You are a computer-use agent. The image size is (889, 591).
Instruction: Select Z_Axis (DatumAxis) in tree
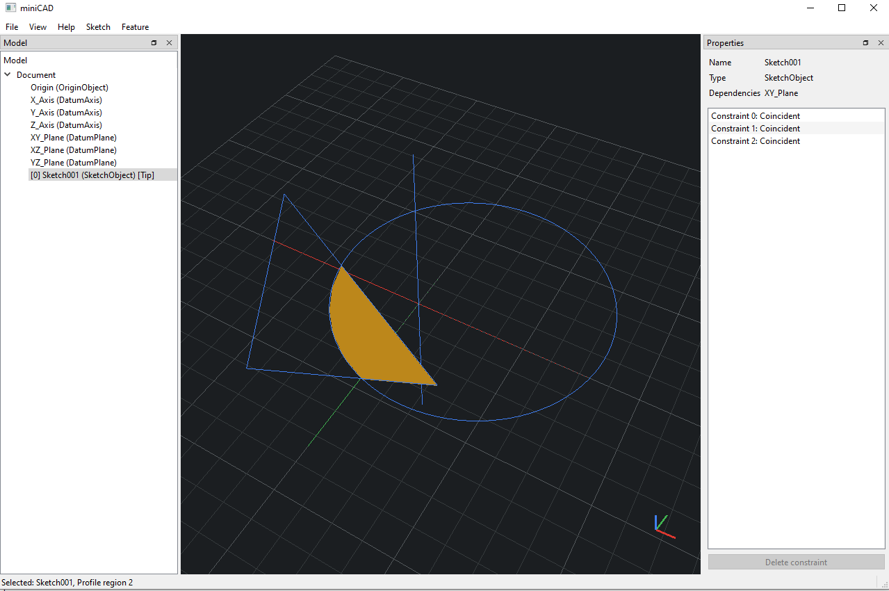66,125
